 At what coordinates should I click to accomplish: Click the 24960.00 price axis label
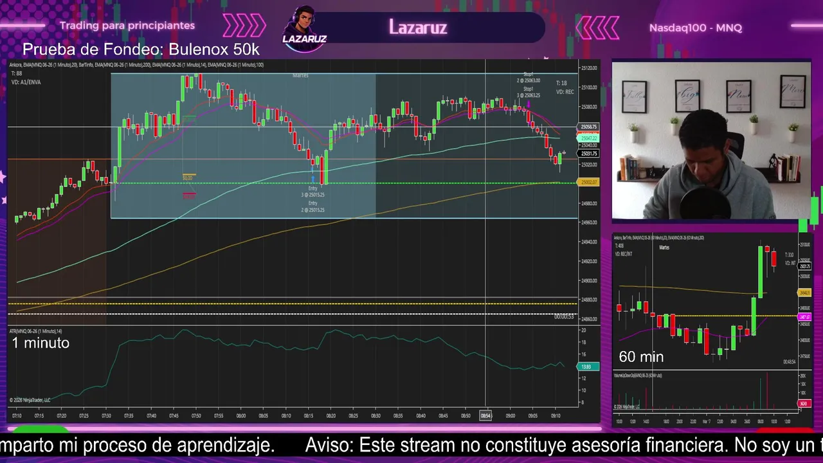(588, 222)
